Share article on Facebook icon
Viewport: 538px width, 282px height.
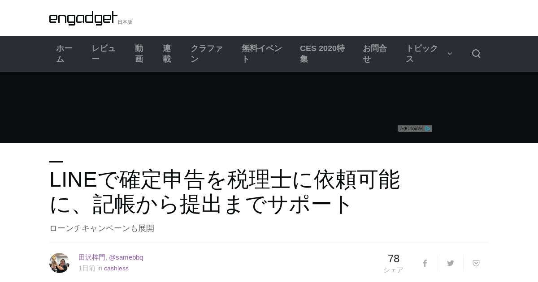pyautogui.click(x=425, y=263)
